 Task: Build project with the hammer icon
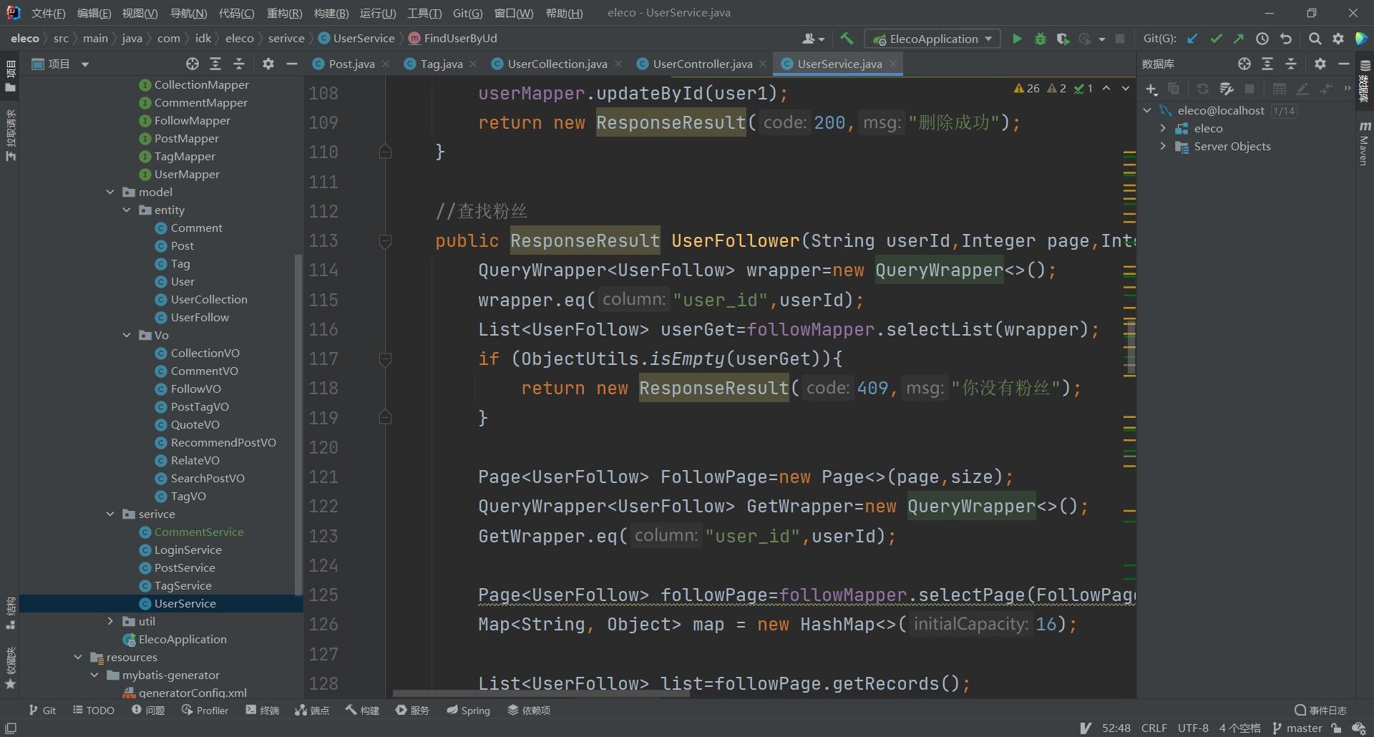click(x=847, y=39)
